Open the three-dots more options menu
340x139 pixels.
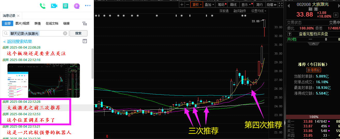88,6
